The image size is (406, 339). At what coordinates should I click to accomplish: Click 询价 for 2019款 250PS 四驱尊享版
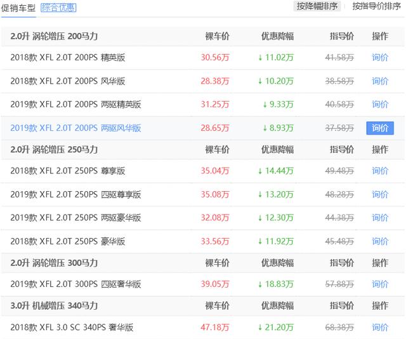380,194
